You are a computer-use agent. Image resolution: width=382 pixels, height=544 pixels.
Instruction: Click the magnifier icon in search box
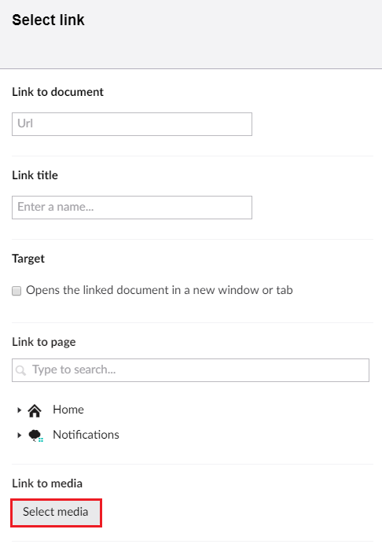coord(20,370)
